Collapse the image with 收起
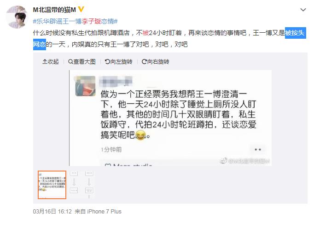314x225 pixels. 51,62
